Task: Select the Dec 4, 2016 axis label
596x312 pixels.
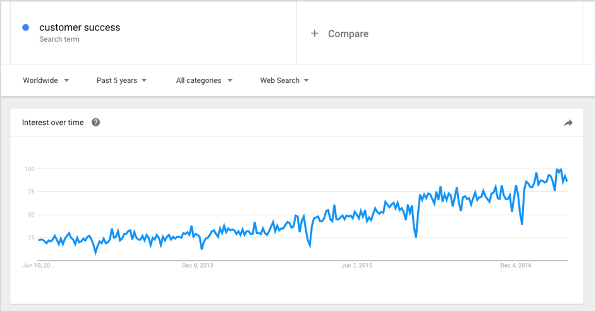Action: [x=516, y=265]
